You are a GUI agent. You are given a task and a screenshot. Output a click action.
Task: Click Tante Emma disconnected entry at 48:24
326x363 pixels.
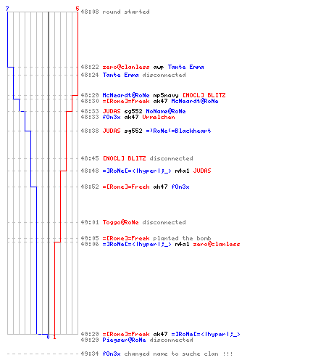[133, 75]
